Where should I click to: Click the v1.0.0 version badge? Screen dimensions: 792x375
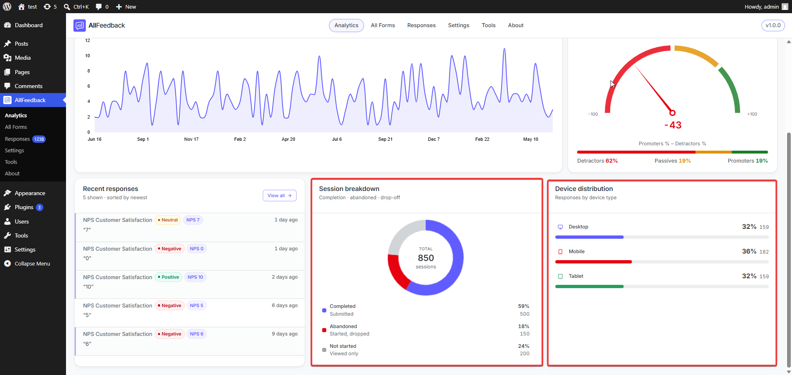pos(773,26)
